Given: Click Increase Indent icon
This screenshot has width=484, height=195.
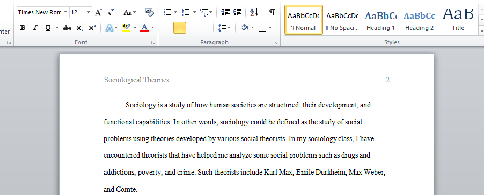Looking at the screenshot, I should (237, 12).
